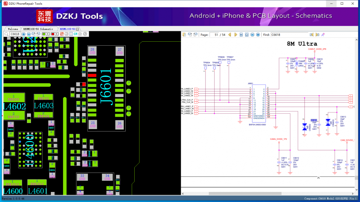Click GND pad 34 on the PCB
This screenshot has height=202, width=360.
click(x=107, y=177)
